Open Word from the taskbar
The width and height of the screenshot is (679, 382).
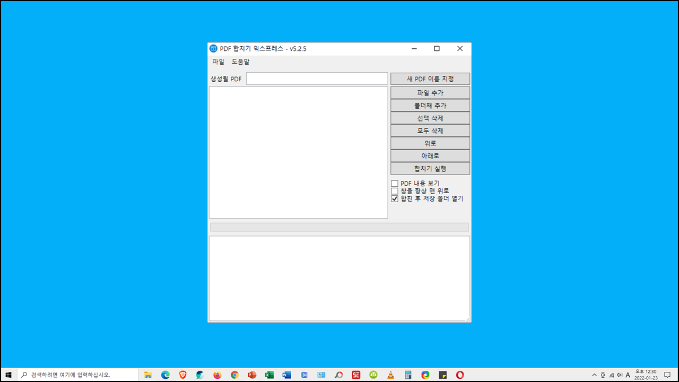[x=287, y=375]
